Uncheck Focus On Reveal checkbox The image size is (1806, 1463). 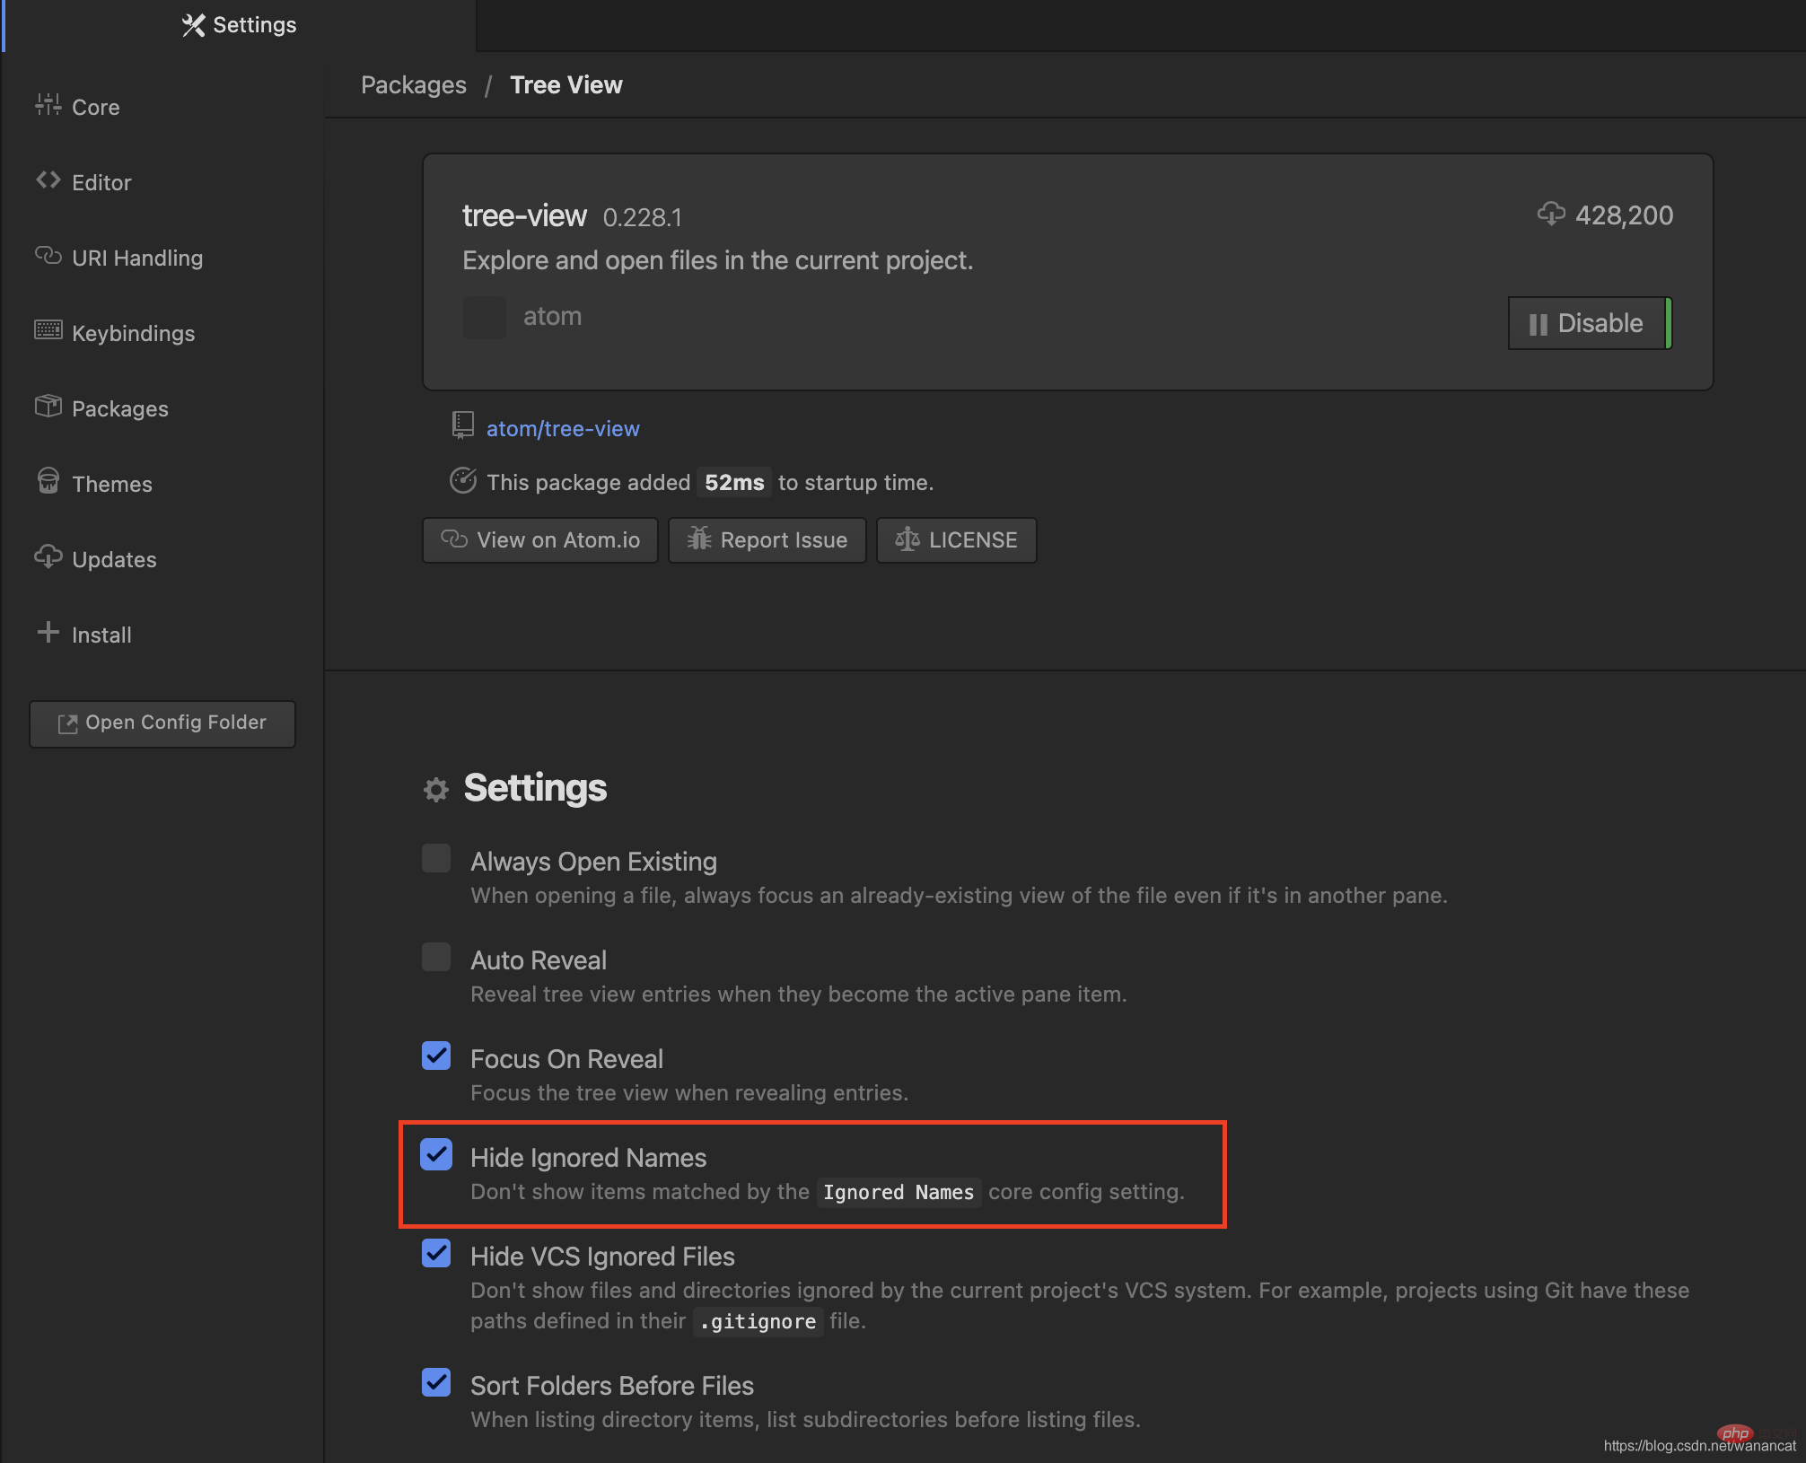pos(436,1056)
